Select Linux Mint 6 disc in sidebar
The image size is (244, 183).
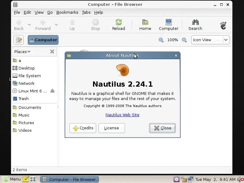click(31, 91)
